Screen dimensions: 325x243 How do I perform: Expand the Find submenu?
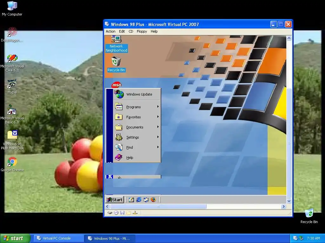point(137,147)
